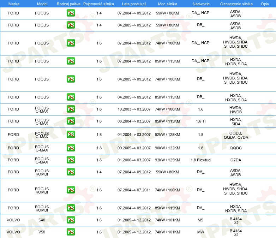The image size is (276, 238).
Task: Select the S40 model cell
Action: tap(42, 220)
